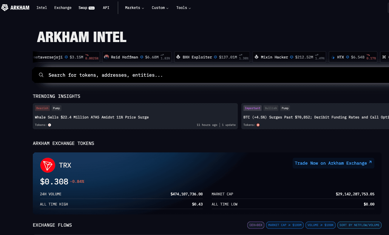The image size is (389, 235).
Task: Click the all time high value $0.43
Action: (197, 204)
